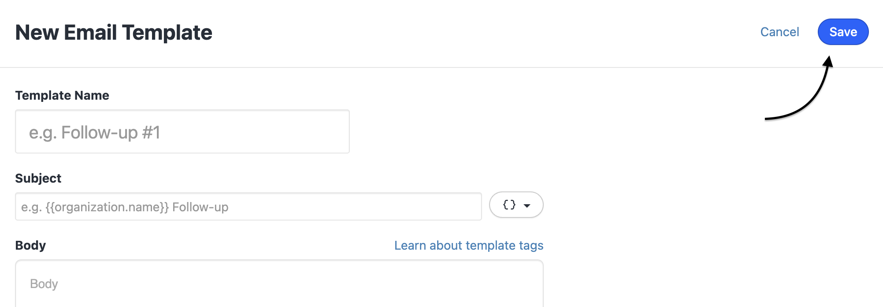Open the template tag dropdown next to Subject
The width and height of the screenshot is (883, 307).
tap(516, 205)
